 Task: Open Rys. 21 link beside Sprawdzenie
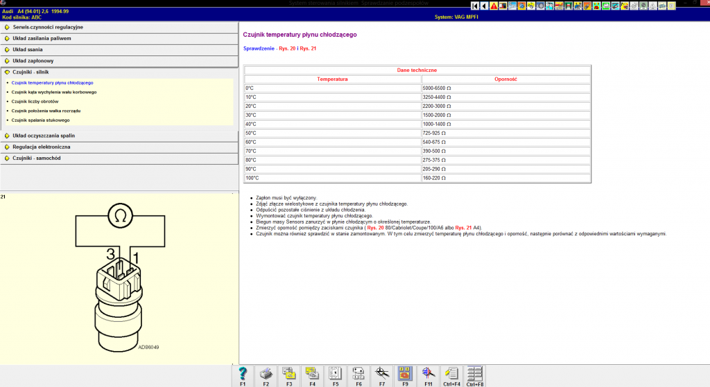[308, 48]
